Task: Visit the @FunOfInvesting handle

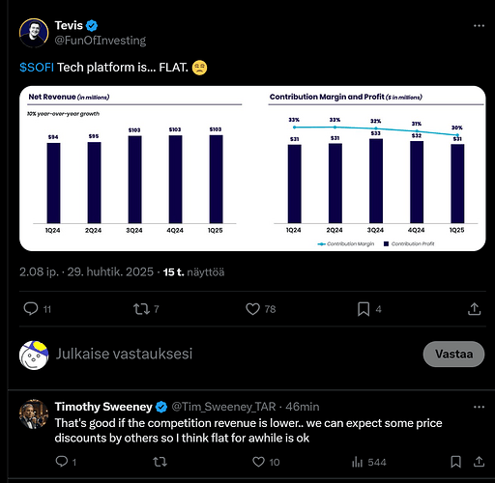Action: [x=101, y=41]
